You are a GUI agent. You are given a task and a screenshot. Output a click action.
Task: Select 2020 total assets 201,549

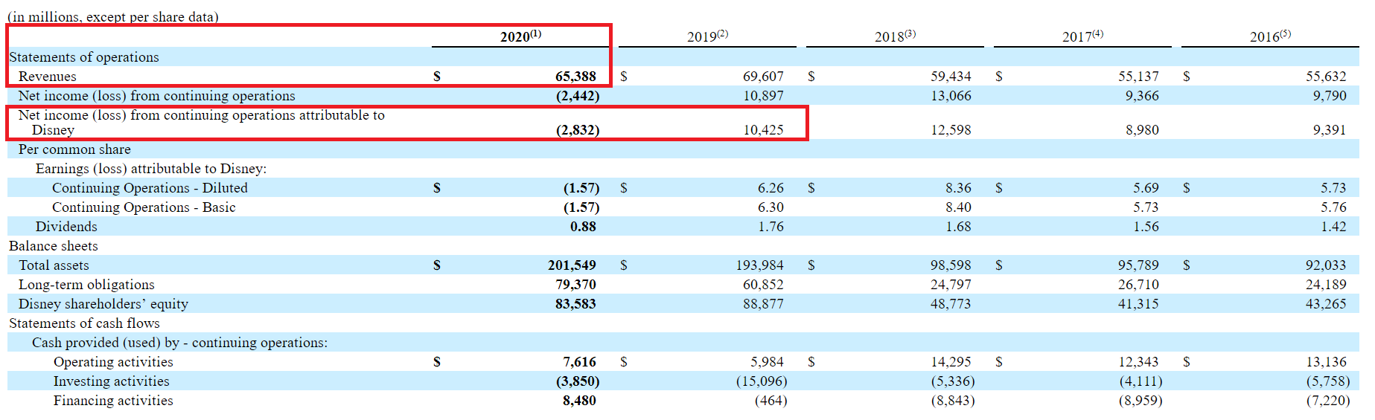pyautogui.click(x=572, y=265)
